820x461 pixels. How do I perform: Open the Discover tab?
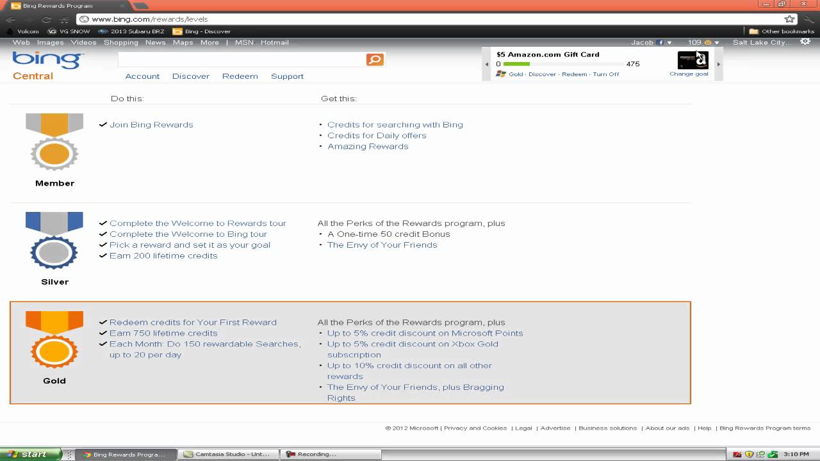pos(191,76)
